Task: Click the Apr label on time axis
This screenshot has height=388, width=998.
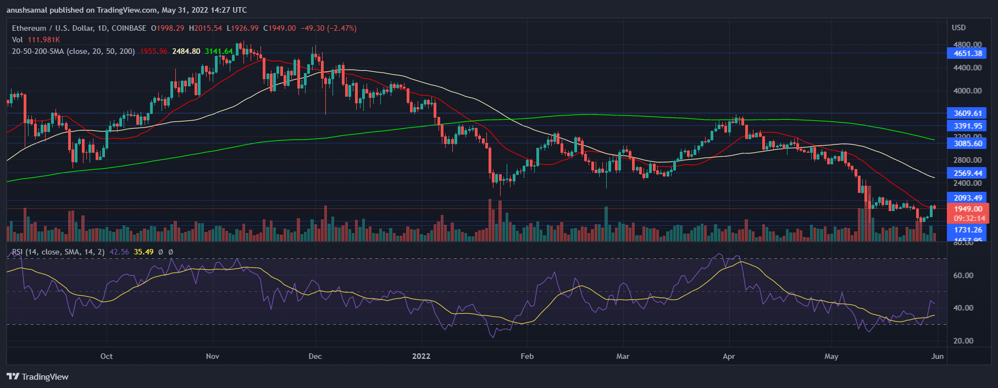Action: pyautogui.click(x=729, y=356)
